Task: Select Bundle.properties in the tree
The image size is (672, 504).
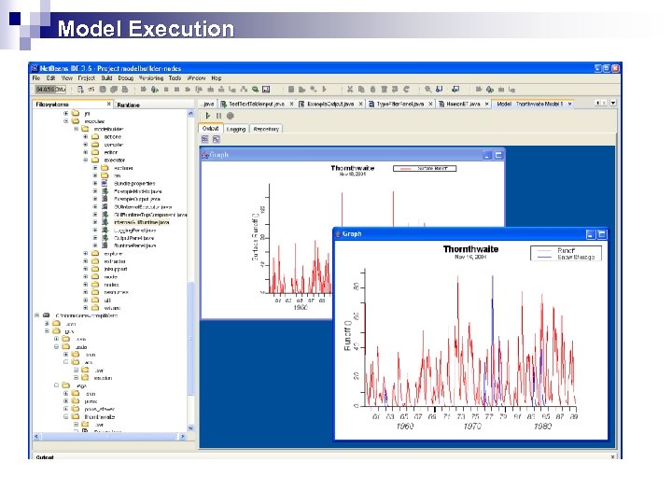Action: [134, 184]
